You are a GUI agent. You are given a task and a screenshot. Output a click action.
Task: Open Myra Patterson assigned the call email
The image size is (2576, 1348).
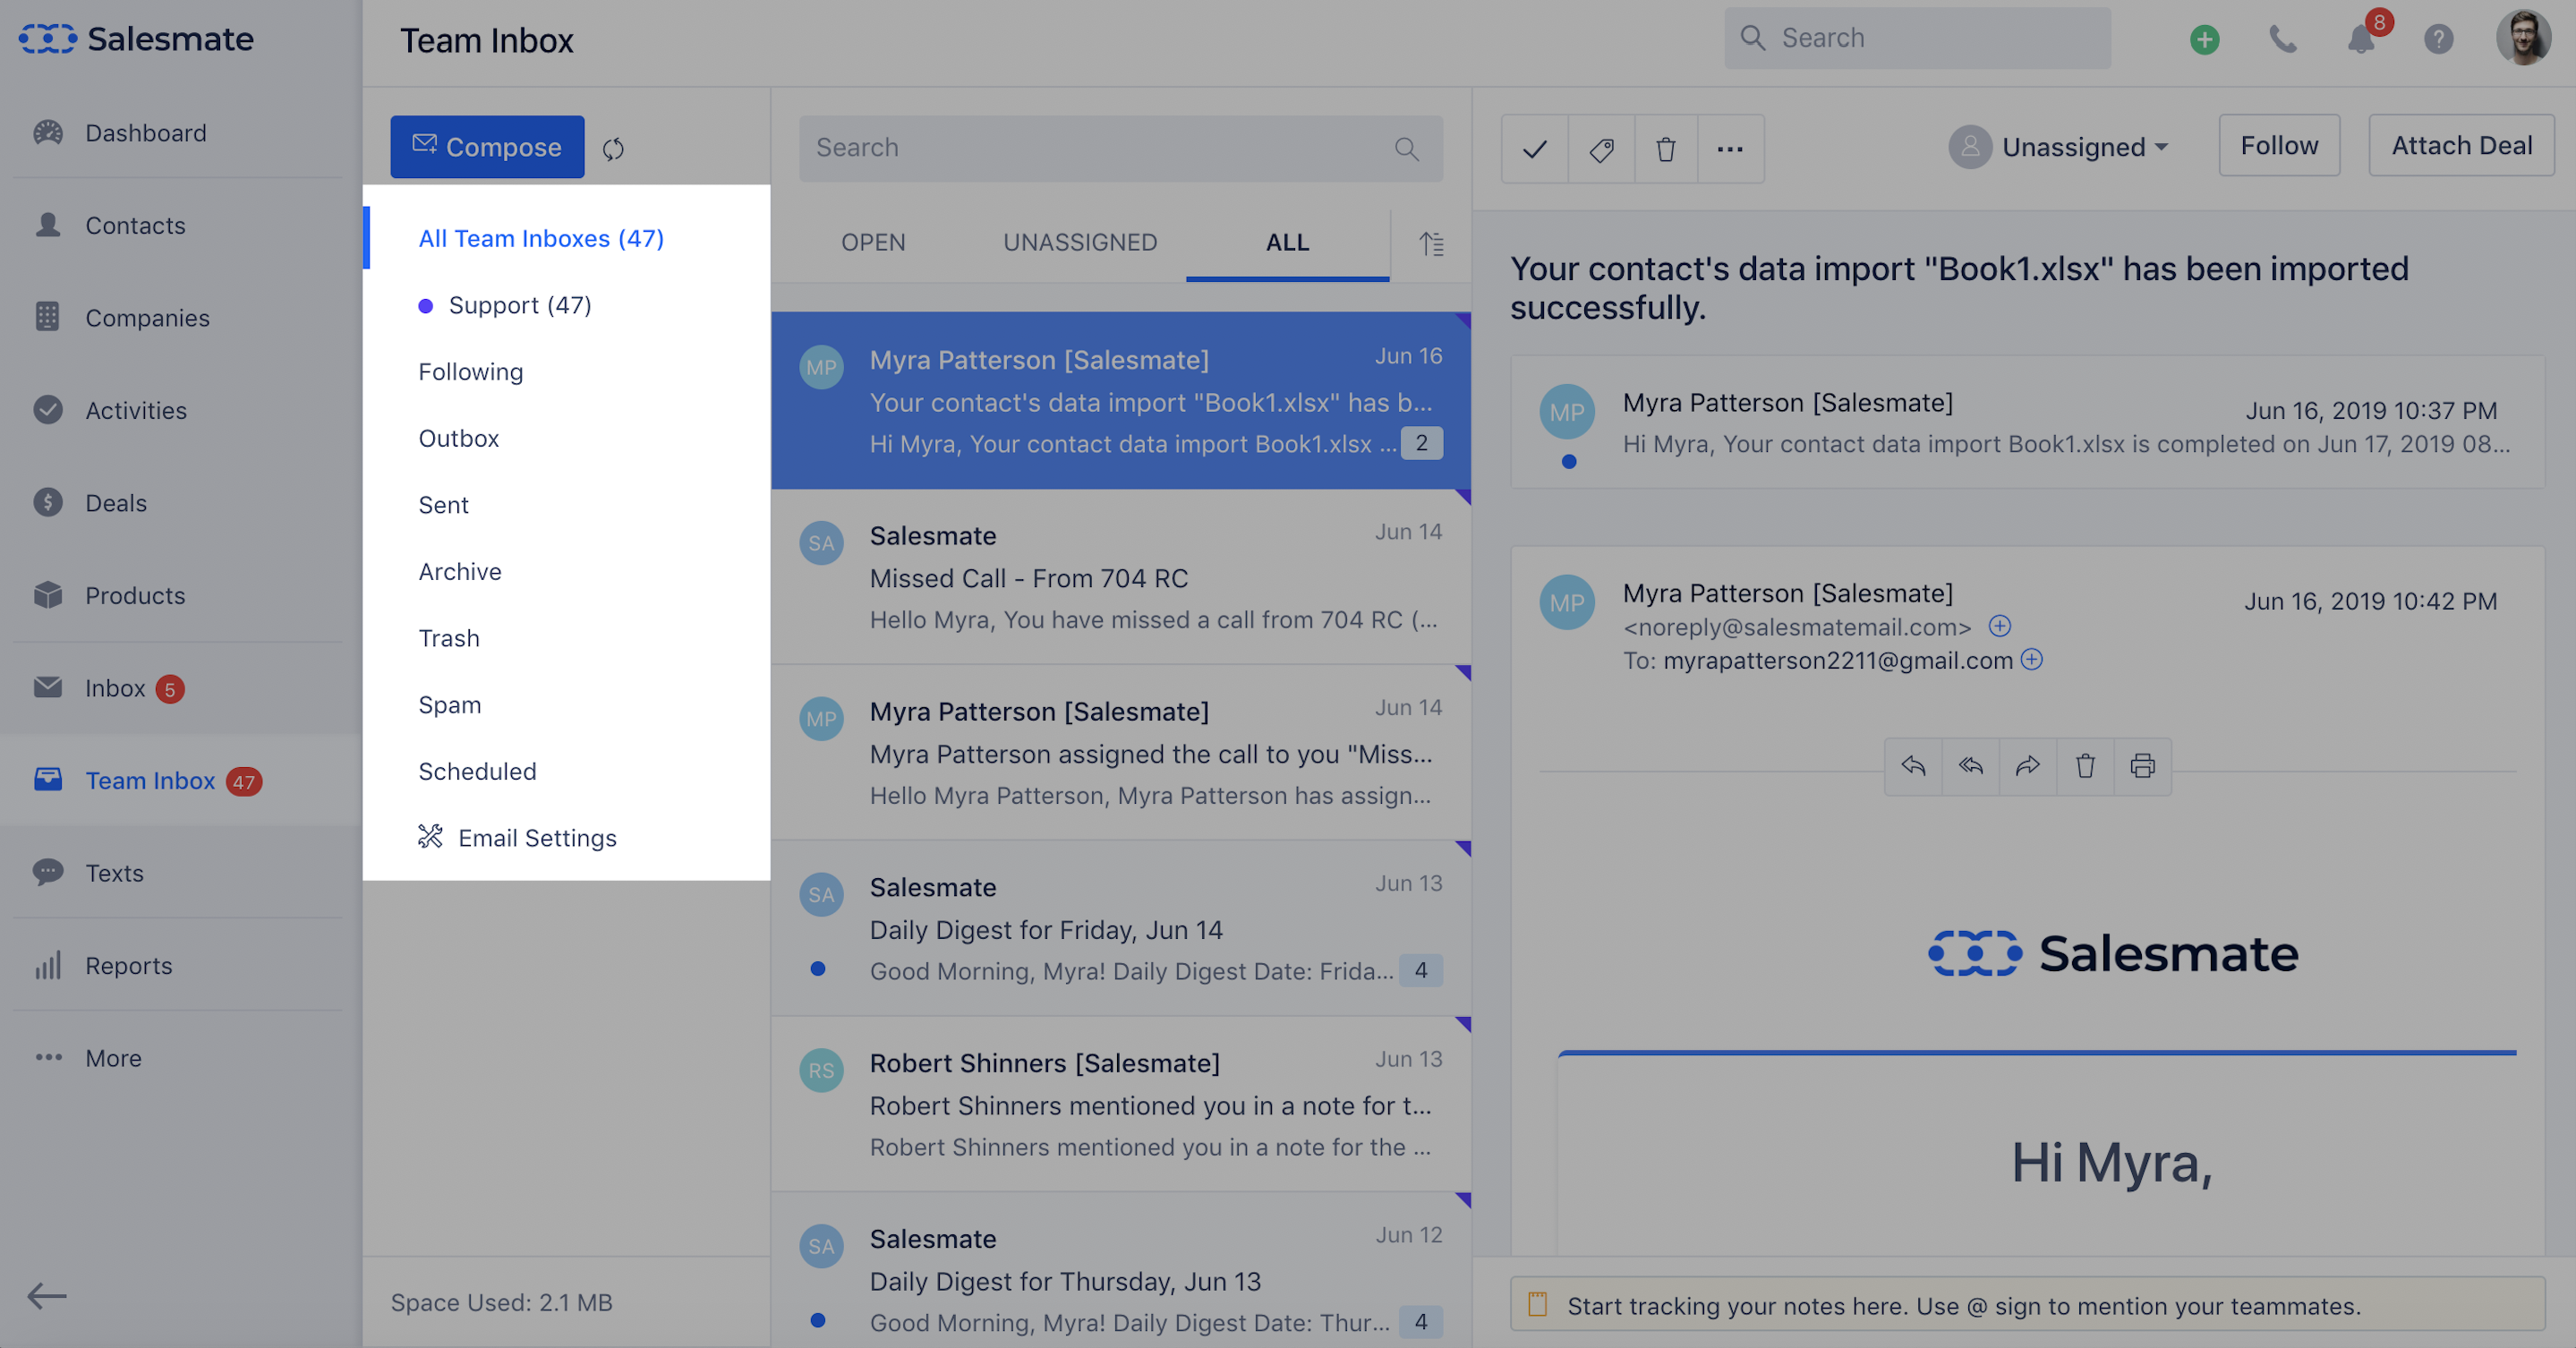pyautogui.click(x=1120, y=753)
